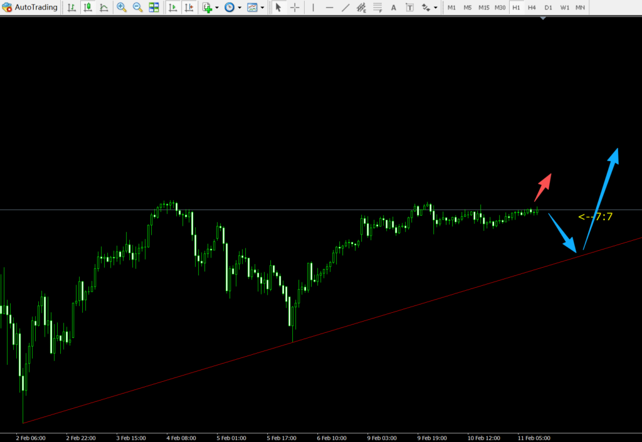Toggle auto scroll chart to latest bar
Image resolution: width=642 pixels, height=442 pixels.
(172, 8)
